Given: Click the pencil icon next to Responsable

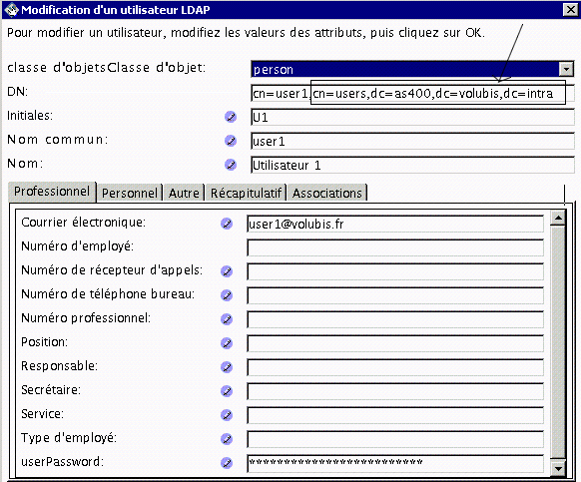Looking at the screenshot, I should coord(227,367).
